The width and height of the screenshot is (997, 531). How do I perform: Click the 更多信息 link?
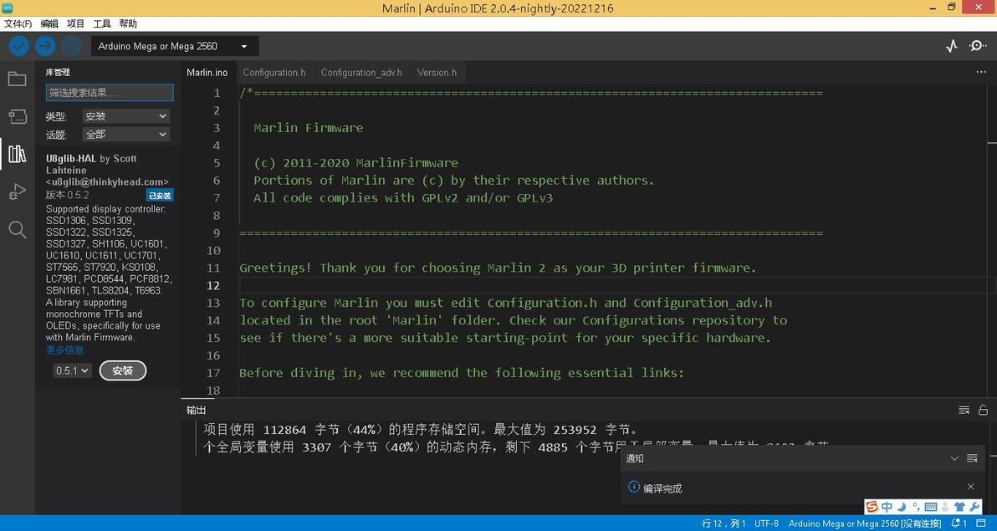(65, 350)
